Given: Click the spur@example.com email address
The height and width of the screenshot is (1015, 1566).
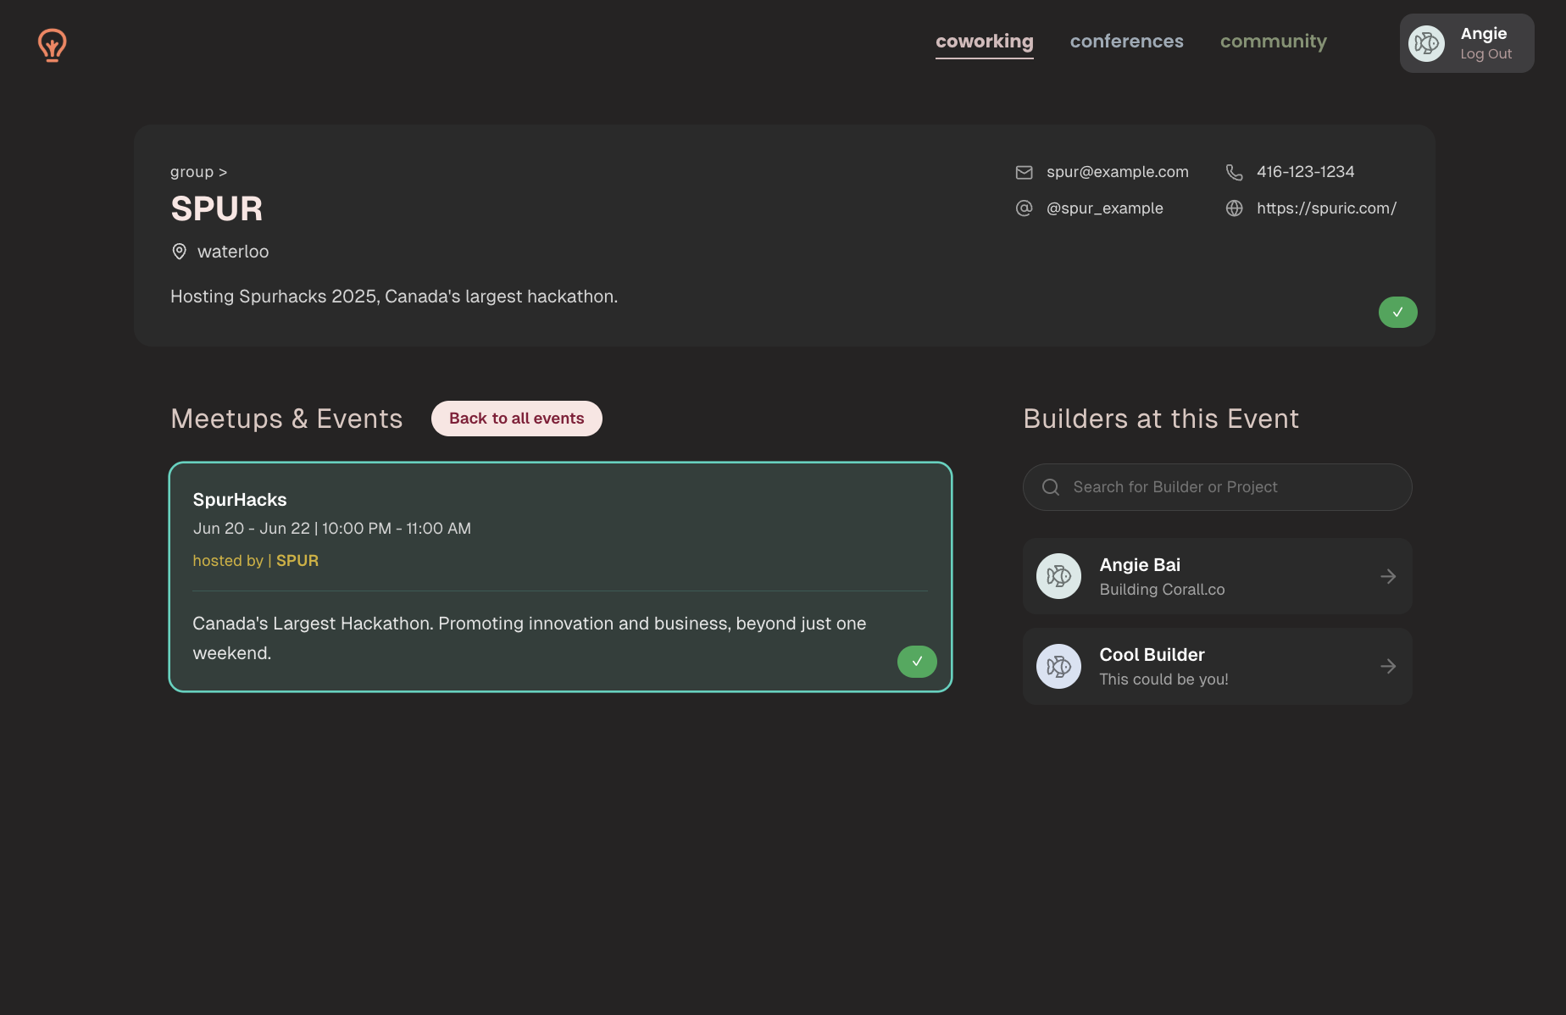Looking at the screenshot, I should 1117,172.
